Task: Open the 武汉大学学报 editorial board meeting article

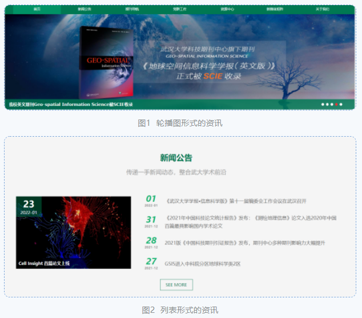Action: [x=236, y=201]
